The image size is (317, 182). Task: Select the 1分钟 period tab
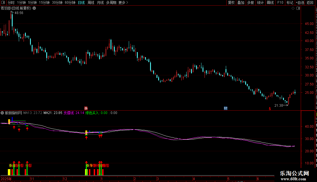point(21,3)
